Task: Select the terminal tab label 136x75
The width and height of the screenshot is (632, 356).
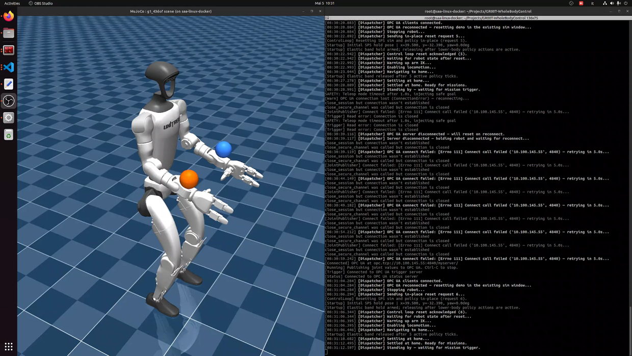Action: [x=481, y=18]
